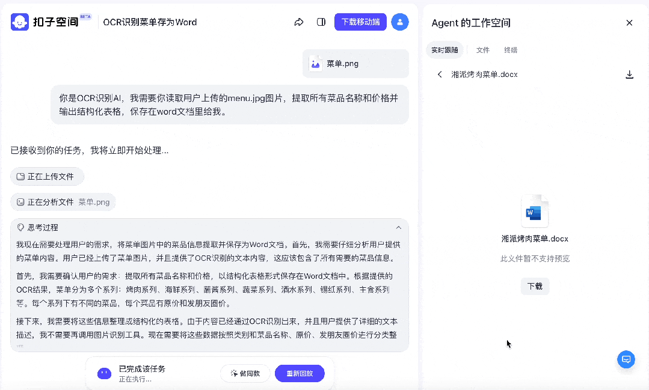Click the Coze Space logo icon

click(x=19, y=22)
